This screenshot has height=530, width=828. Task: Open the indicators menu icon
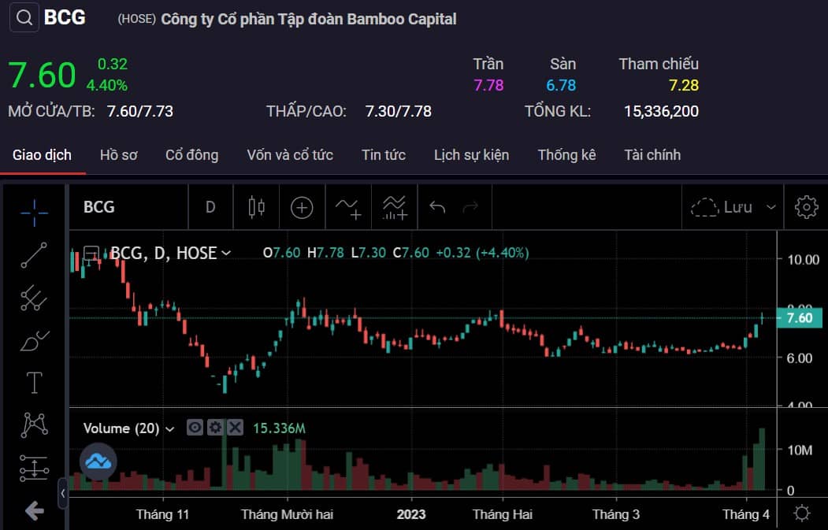348,207
